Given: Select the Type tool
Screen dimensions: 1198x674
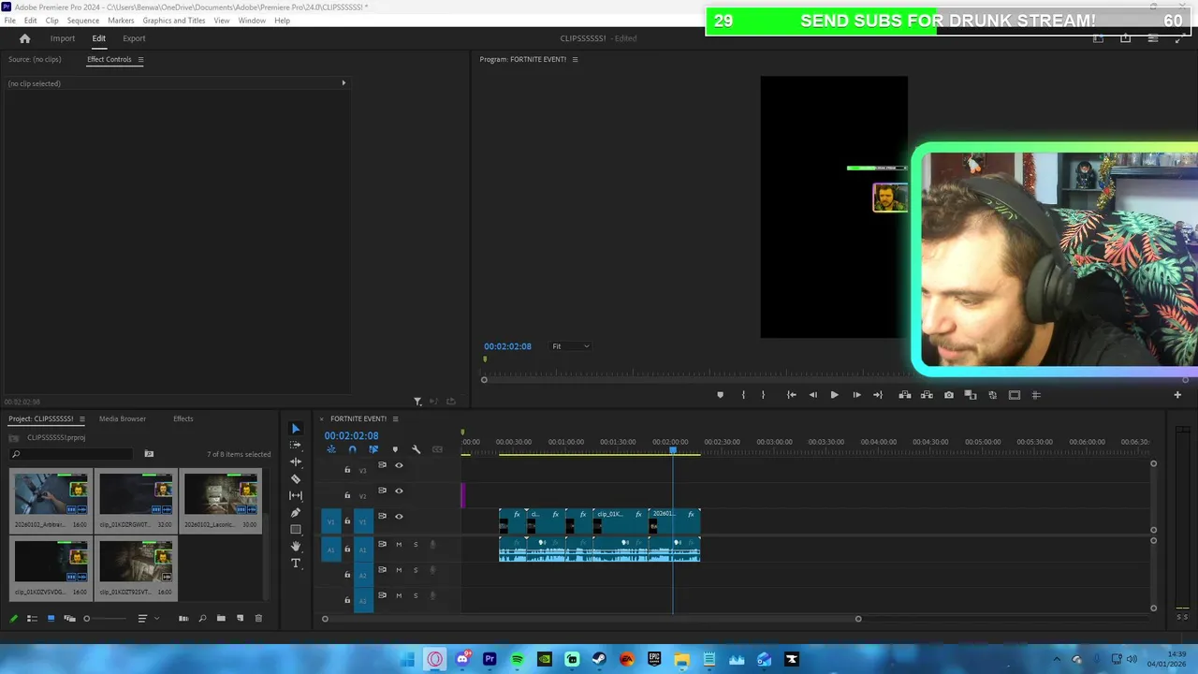Looking at the screenshot, I should [x=296, y=564].
